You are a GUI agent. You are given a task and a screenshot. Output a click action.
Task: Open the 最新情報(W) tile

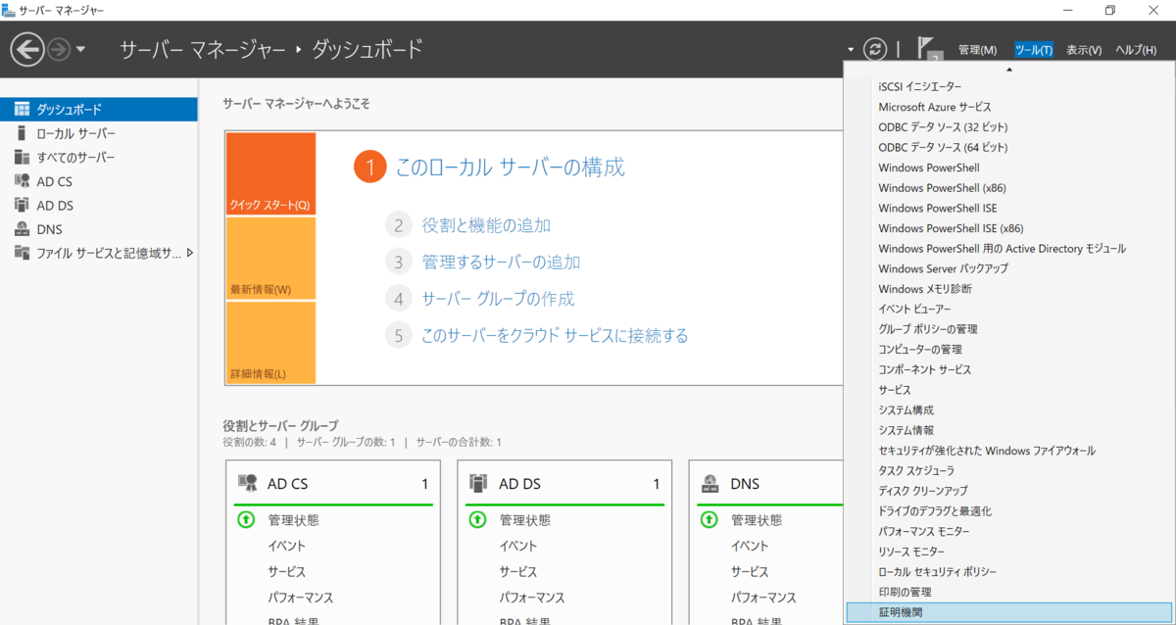[270, 259]
